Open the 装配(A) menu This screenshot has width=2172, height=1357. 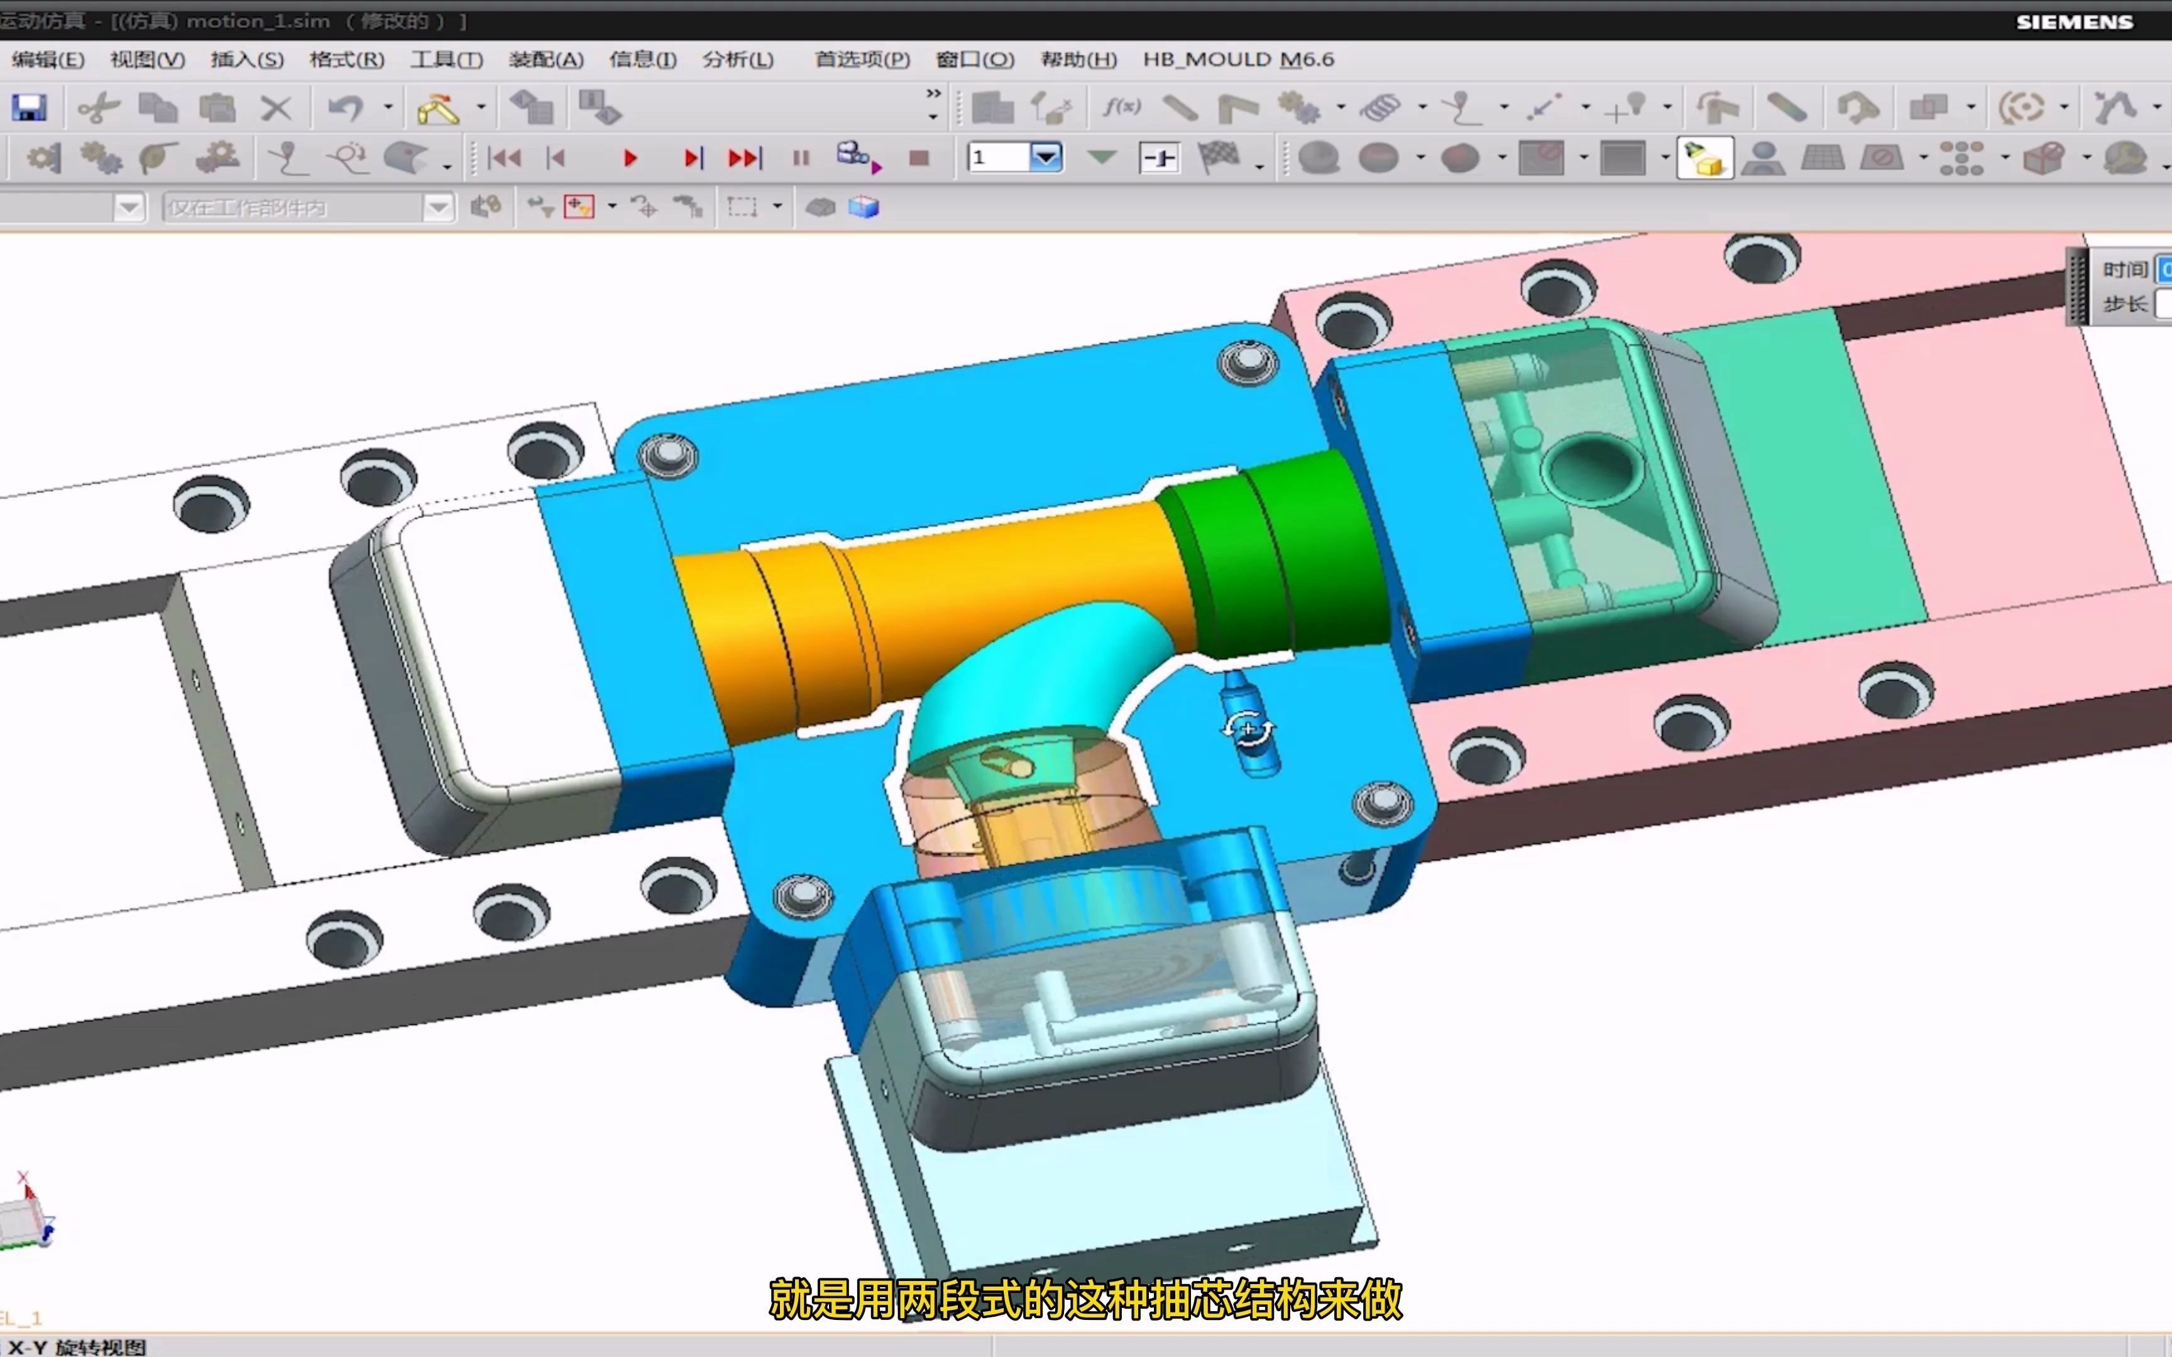click(546, 59)
